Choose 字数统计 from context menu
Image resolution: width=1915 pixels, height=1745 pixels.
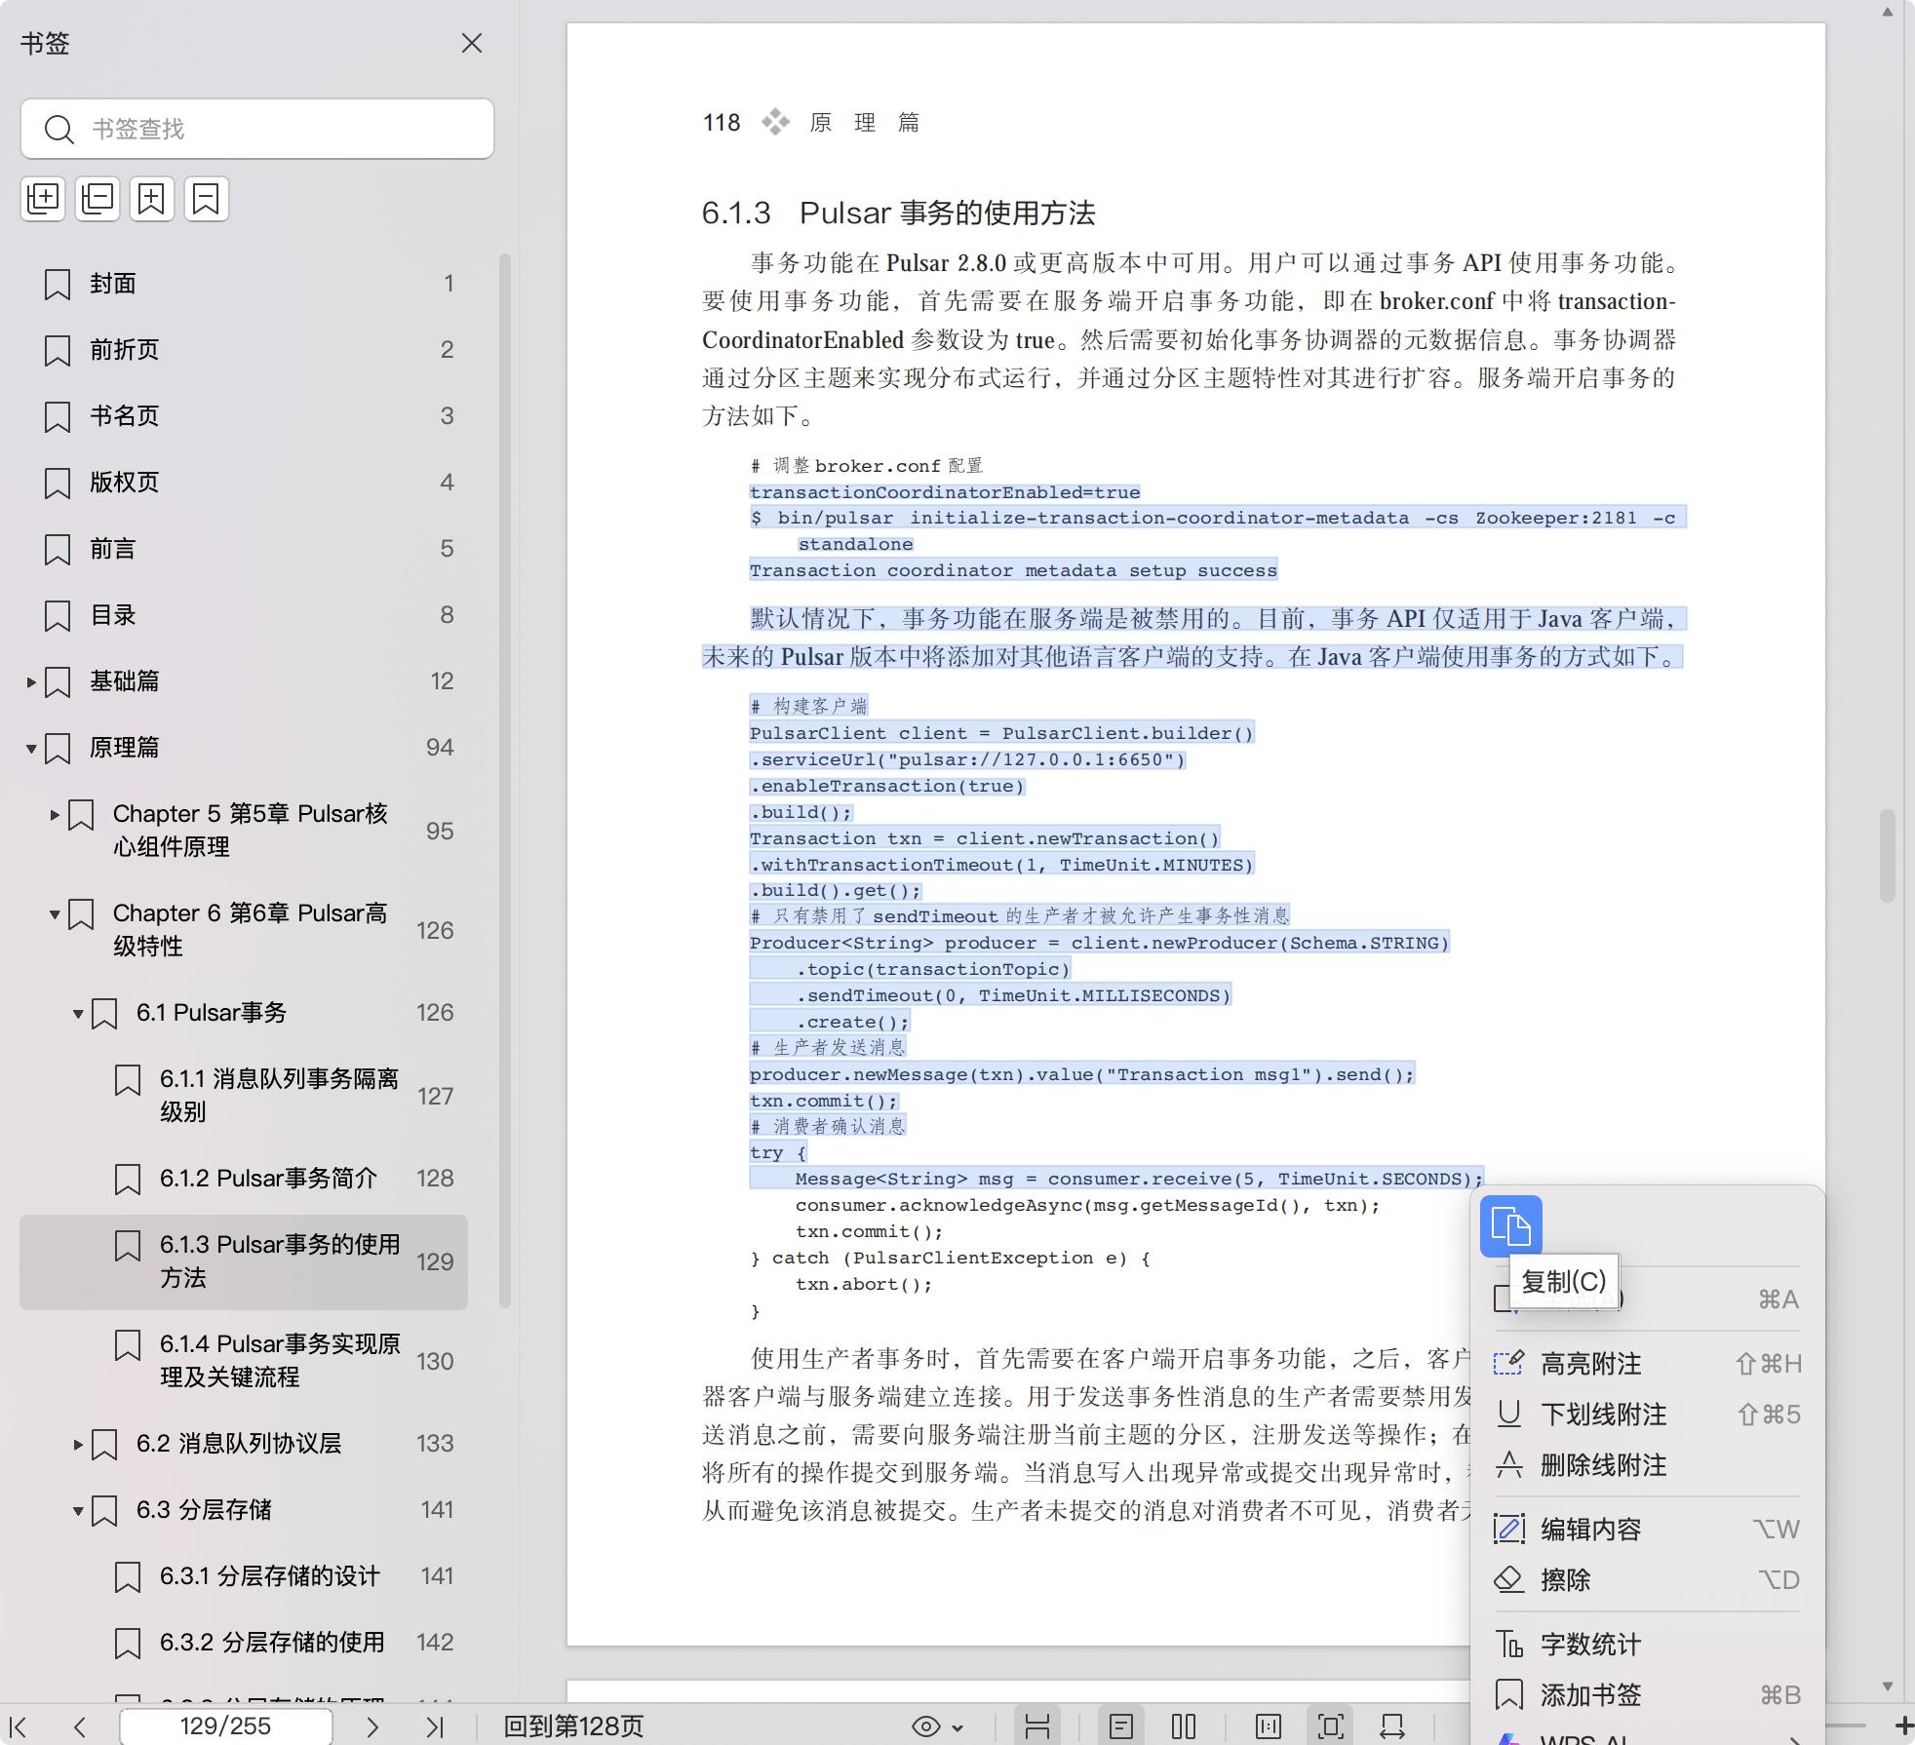point(1647,1645)
